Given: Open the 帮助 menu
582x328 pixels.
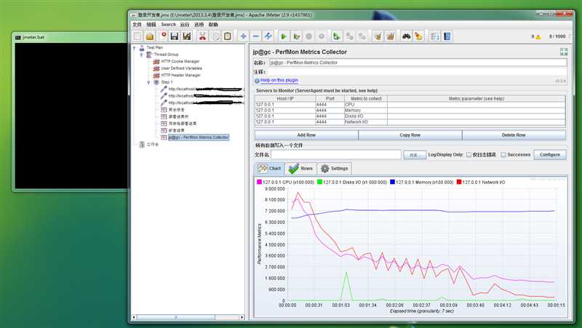Looking at the screenshot, I should (x=213, y=25).
